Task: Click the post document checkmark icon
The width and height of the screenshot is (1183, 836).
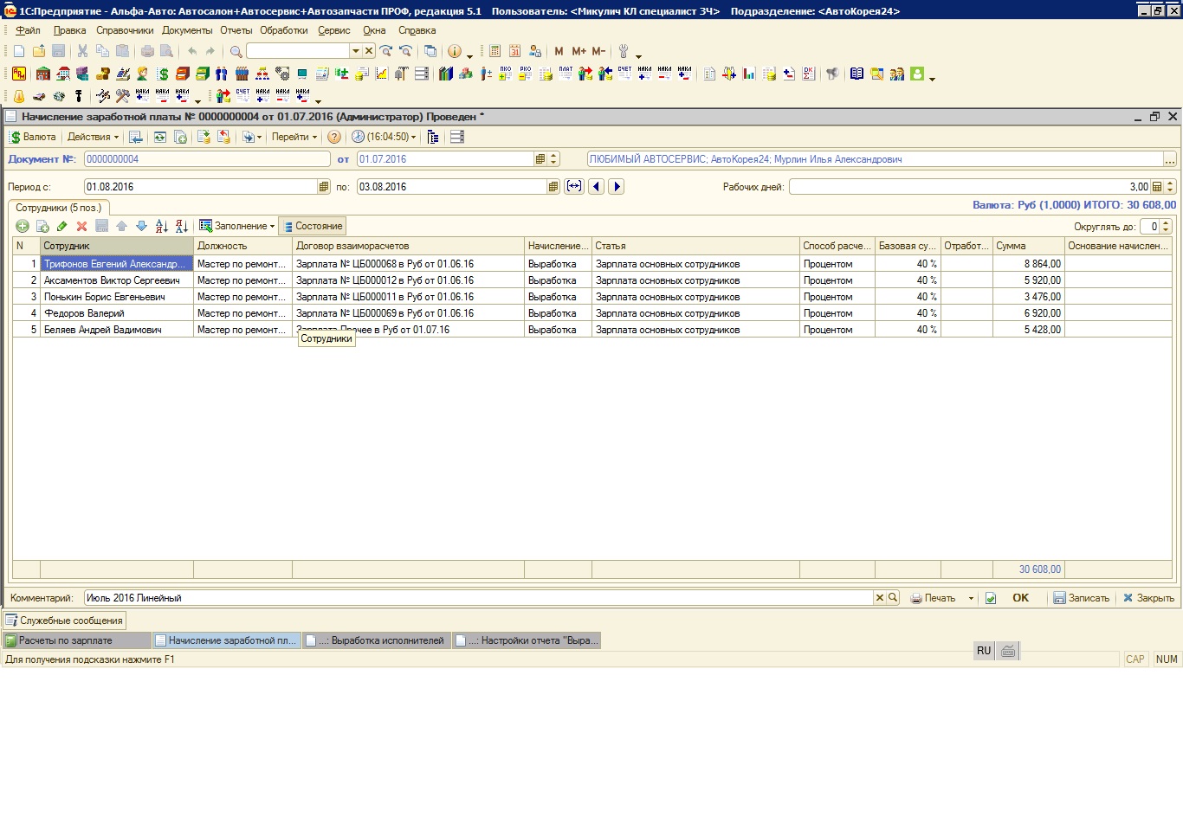Action: coord(991,598)
